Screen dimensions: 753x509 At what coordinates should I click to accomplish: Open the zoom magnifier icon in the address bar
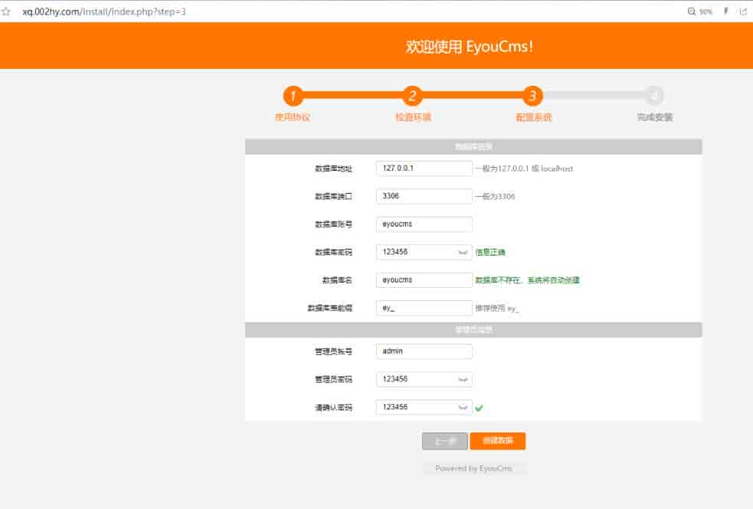(x=690, y=11)
